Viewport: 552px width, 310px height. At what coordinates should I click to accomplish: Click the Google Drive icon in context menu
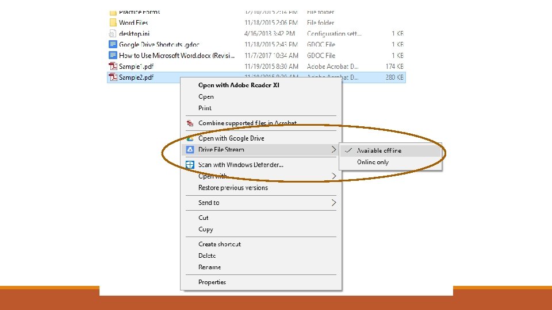[x=190, y=138]
